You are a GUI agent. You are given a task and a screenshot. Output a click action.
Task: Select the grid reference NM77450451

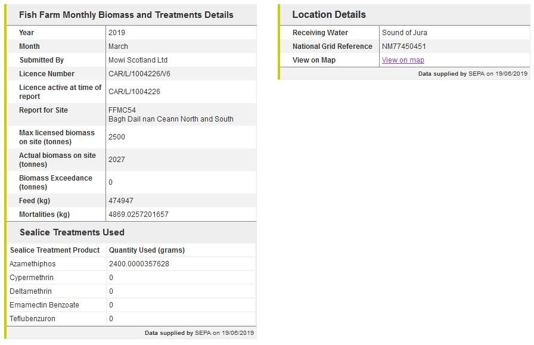[x=404, y=46]
